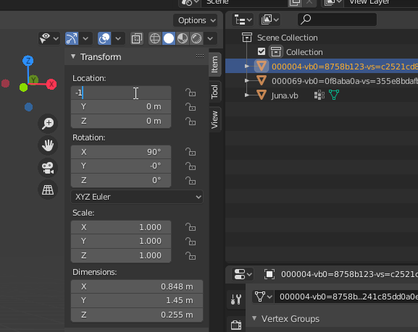The height and width of the screenshot is (332, 418).
Task: Click the Rotation Z field
Action: tap(121, 181)
